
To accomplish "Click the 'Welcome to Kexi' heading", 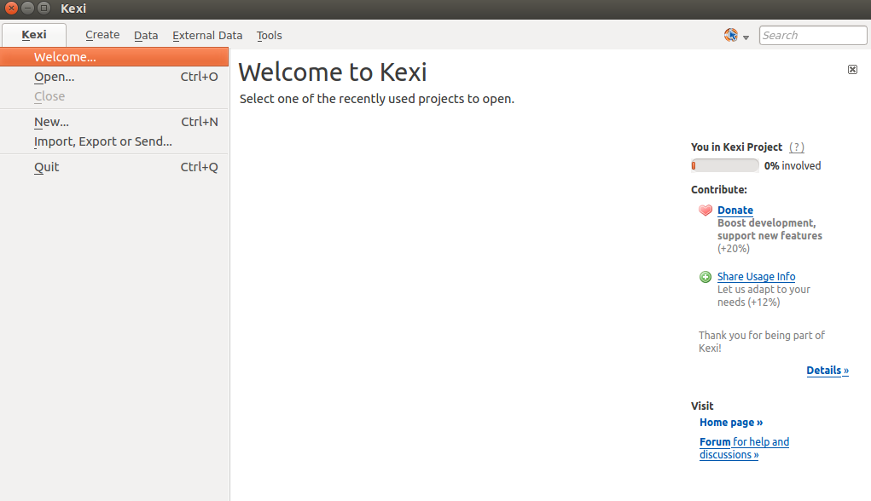I will coord(333,72).
